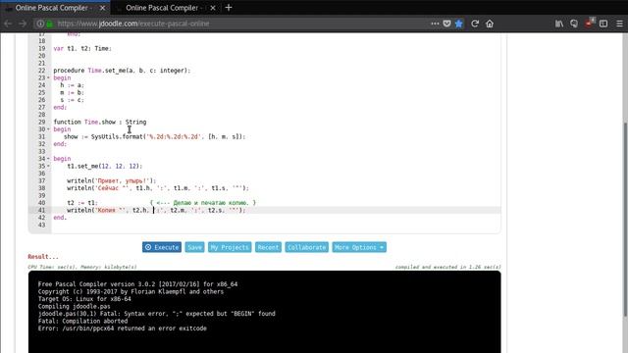Click 'Compiling jdoodle.pas' output line
Image resolution: width=628 pixels, height=353 pixels.
pos(75,307)
